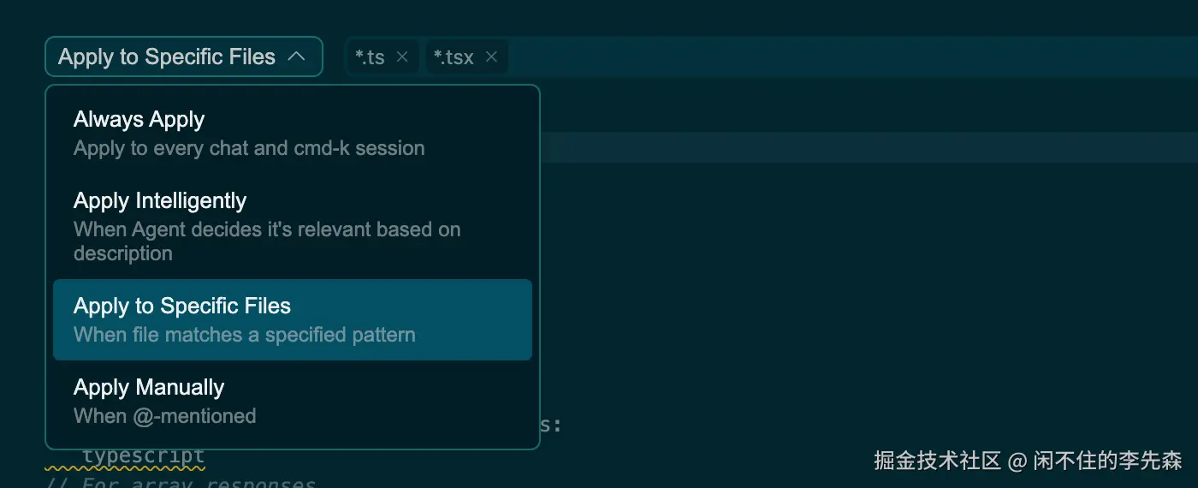Remove the *.ts file pattern tag
Image resolution: width=1198 pixels, height=488 pixels.
[x=402, y=57]
